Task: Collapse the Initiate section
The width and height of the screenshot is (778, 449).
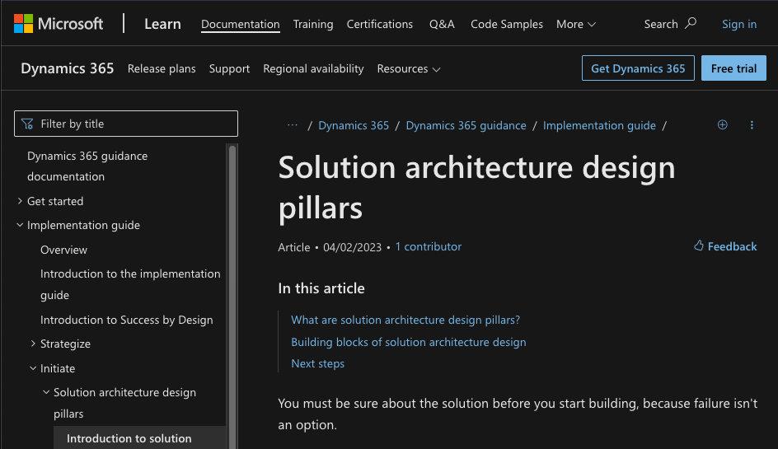Action: tap(33, 368)
